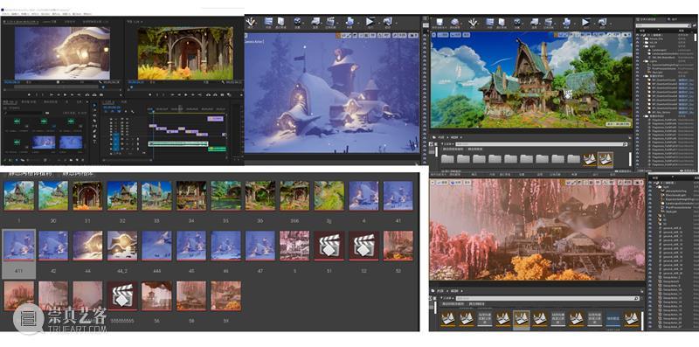Export frame camera icon in Program monitor
699x347 pixels.
pos(222,94)
